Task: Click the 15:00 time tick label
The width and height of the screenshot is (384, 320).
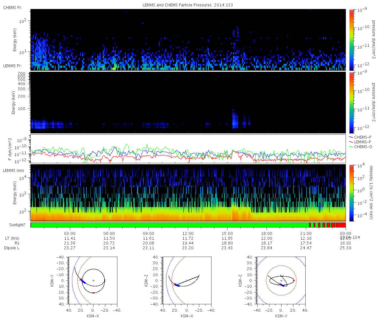Action: [x=227, y=233]
